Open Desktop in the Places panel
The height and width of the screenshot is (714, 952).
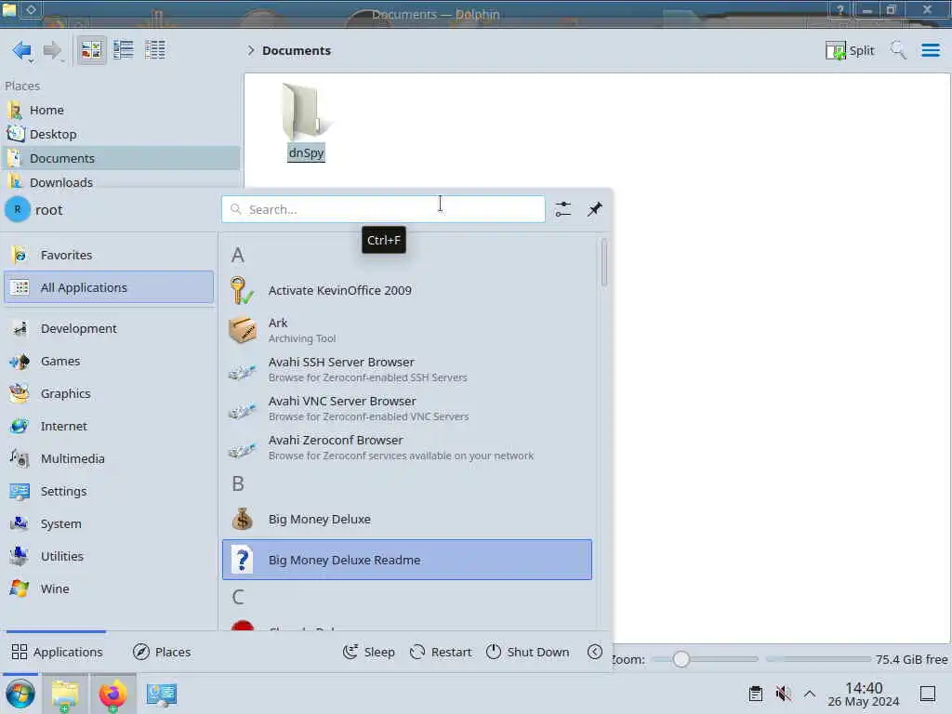click(x=120, y=134)
